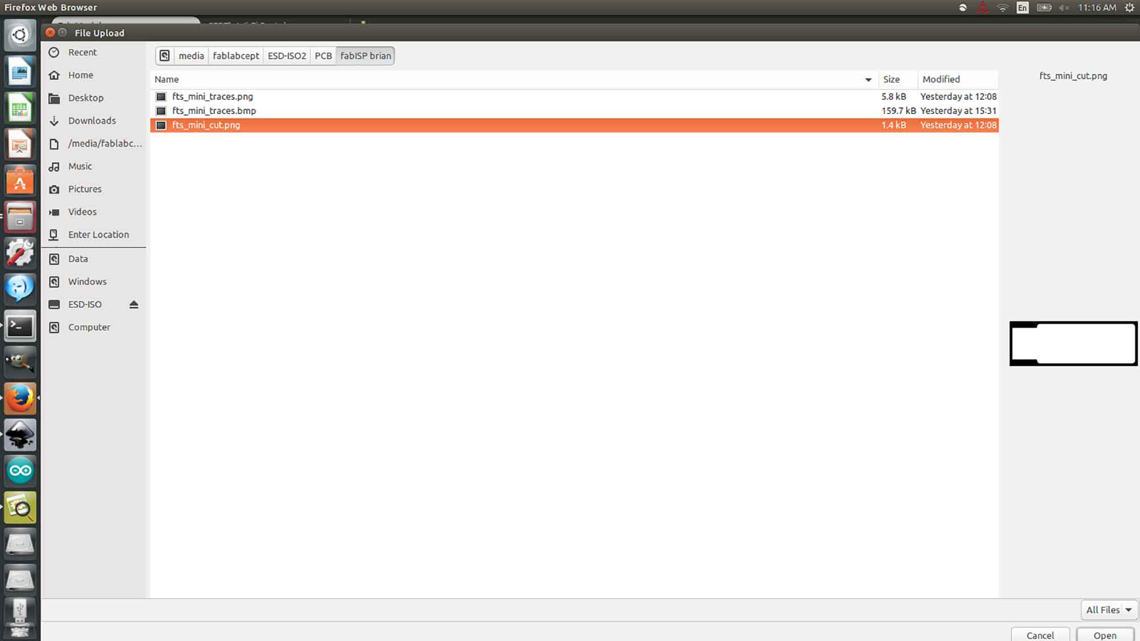Navigate to the Downloads folder
This screenshot has height=641, width=1140.
coord(92,120)
